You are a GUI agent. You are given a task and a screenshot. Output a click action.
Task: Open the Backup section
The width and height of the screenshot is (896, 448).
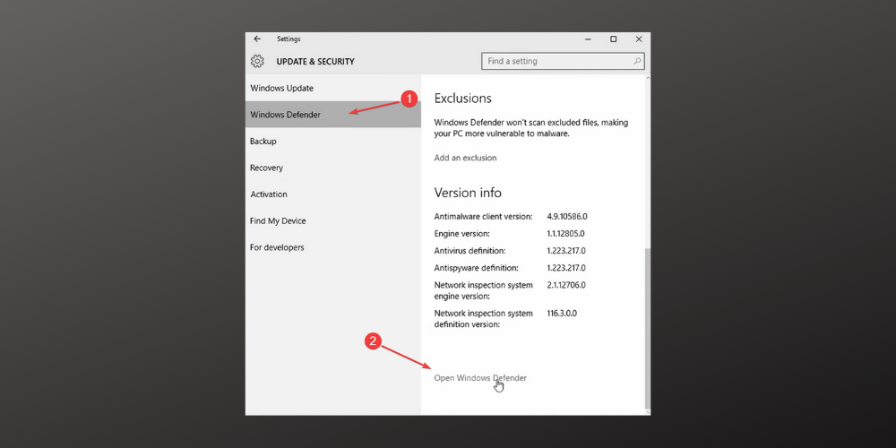pyautogui.click(x=333, y=142)
